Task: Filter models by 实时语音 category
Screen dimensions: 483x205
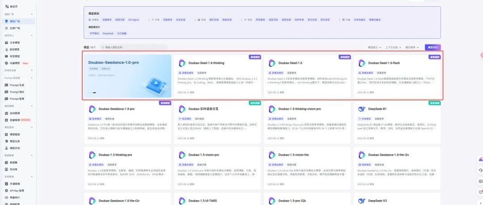Action: (325, 20)
